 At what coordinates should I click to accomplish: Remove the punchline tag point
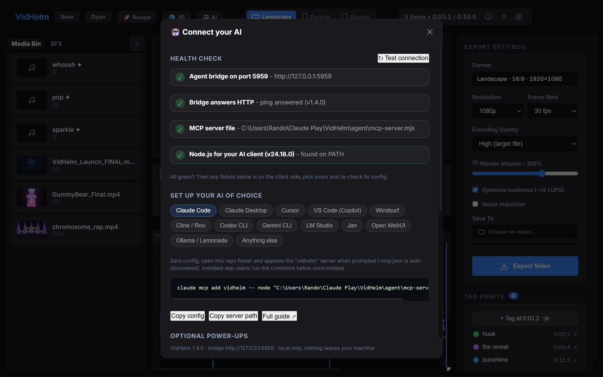[575, 360]
